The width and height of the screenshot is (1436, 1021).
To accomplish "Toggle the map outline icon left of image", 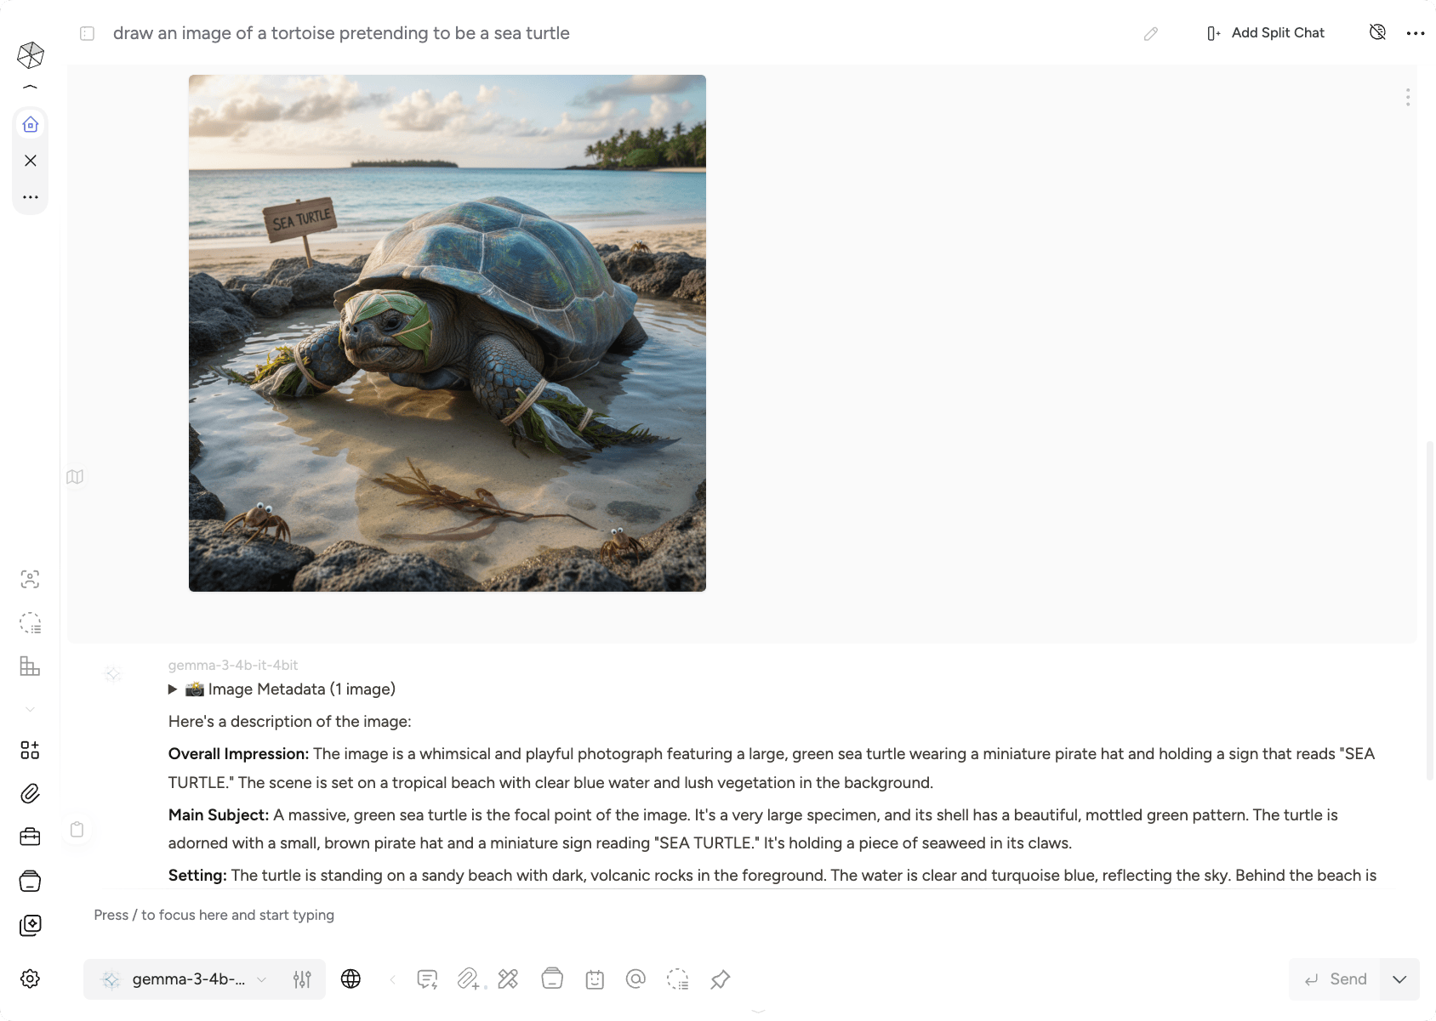I will (x=75, y=477).
